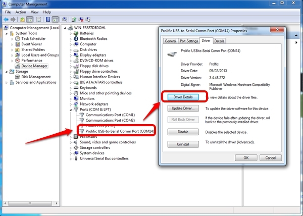Click the Help question-mark toolbar icon
The height and width of the screenshot is (216, 303).
(x=48, y=20)
